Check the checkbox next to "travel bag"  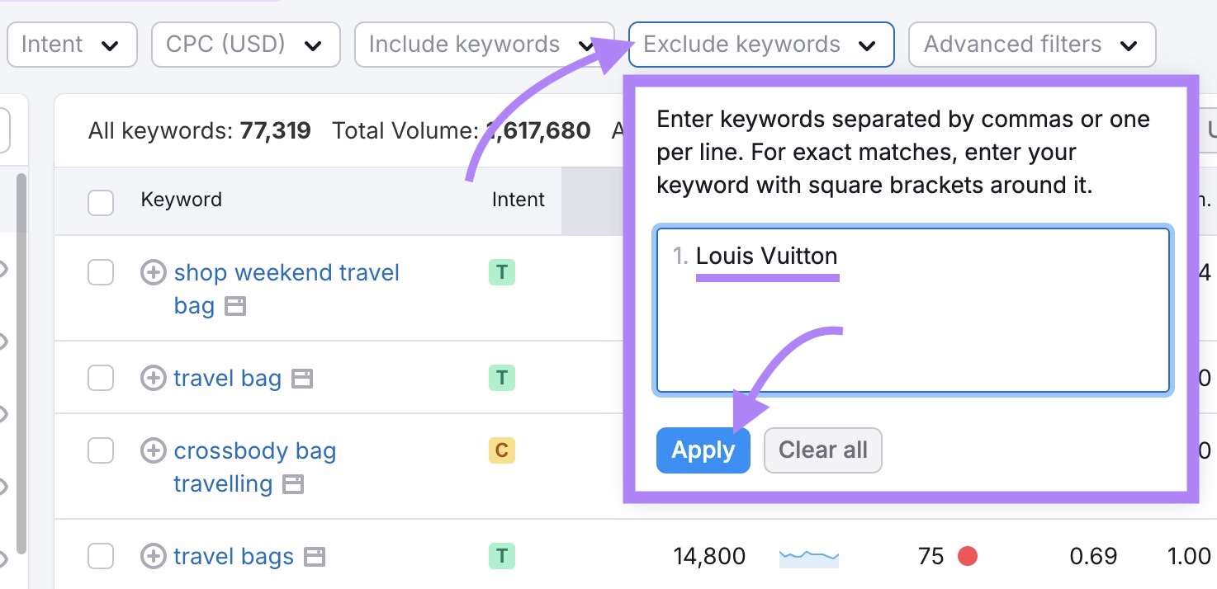click(x=100, y=378)
